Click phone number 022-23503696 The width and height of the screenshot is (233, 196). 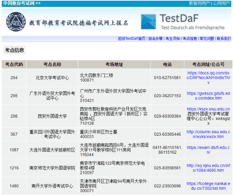[x=167, y=186]
